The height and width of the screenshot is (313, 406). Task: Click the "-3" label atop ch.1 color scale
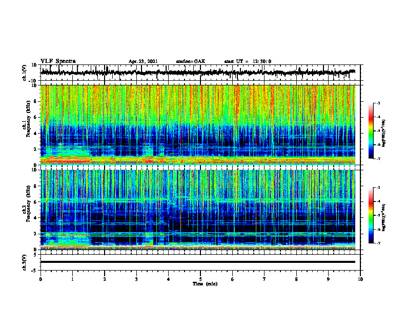coord(378,103)
